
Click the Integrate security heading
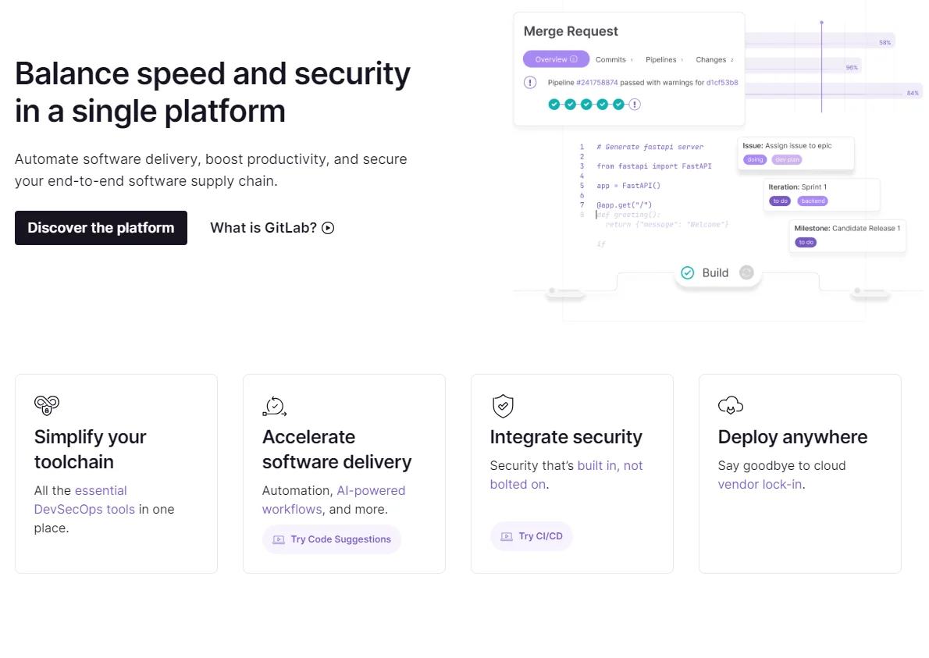coord(566,437)
